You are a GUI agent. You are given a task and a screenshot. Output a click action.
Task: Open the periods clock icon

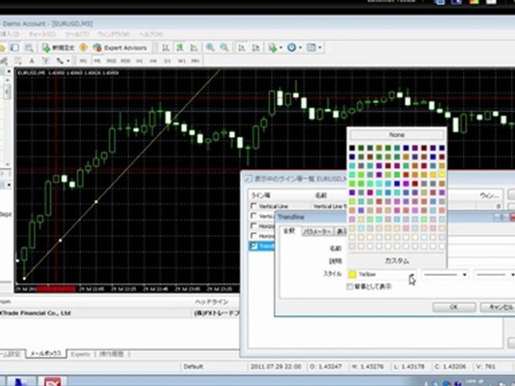[292, 48]
